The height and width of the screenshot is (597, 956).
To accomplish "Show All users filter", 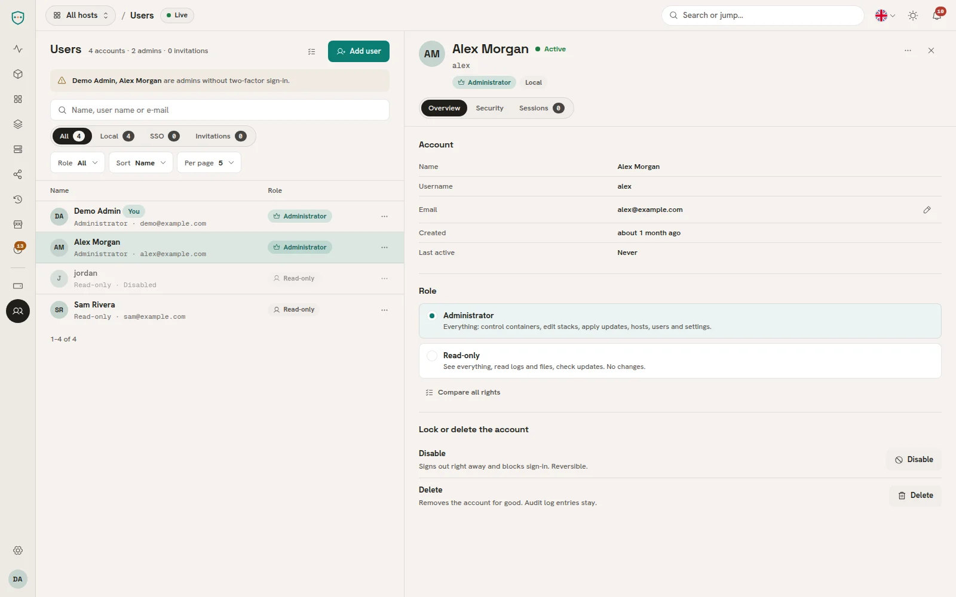I will tap(72, 136).
